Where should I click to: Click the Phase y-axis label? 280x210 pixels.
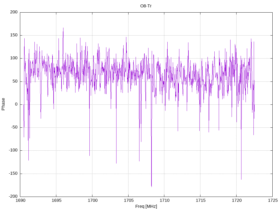3,104
